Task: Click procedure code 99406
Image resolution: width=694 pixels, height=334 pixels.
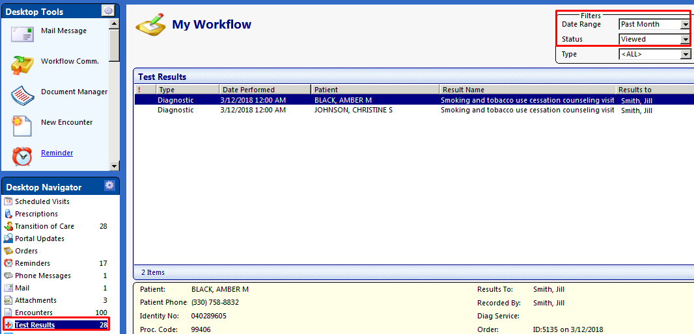Action: click(201, 329)
